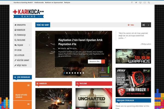Screen dimensions: 164x109
Task: Click the flag icon beside Spor
Action: pyautogui.click(x=16, y=50)
